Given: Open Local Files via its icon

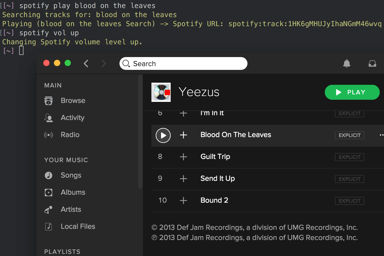Looking at the screenshot, I should pyautogui.click(x=49, y=226).
